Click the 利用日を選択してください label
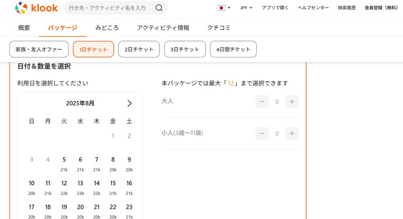Image resolution: width=403 pixels, height=219 pixels. pos(53,83)
